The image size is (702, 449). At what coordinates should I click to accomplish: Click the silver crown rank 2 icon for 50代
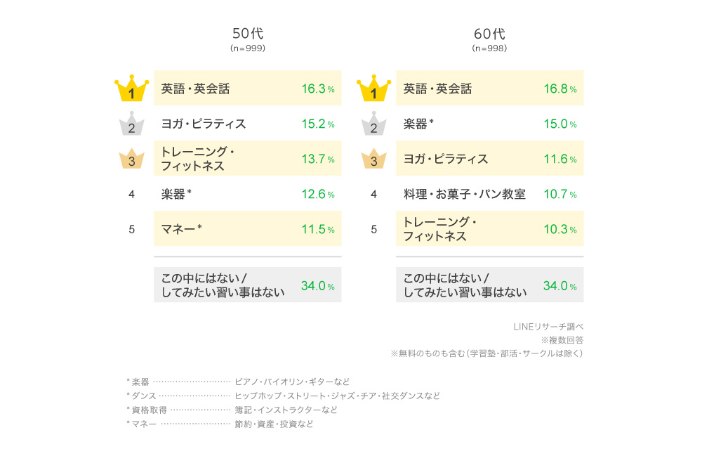pyautogui.click(x=132, y=124)
